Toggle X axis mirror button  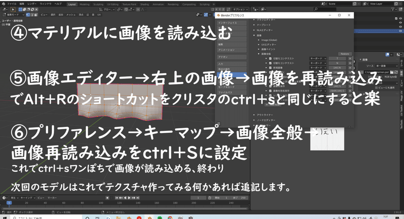coord(216,10)
